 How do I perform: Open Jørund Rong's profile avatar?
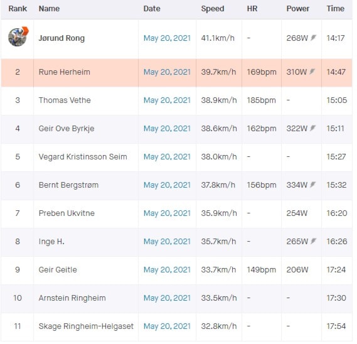click(x=18, y=36)
